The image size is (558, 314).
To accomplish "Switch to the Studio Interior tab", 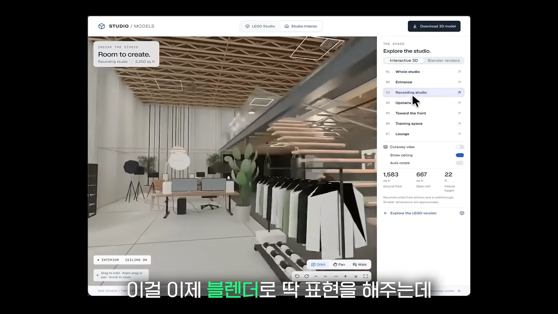I will pyautogui.click(x=301, y=26).
